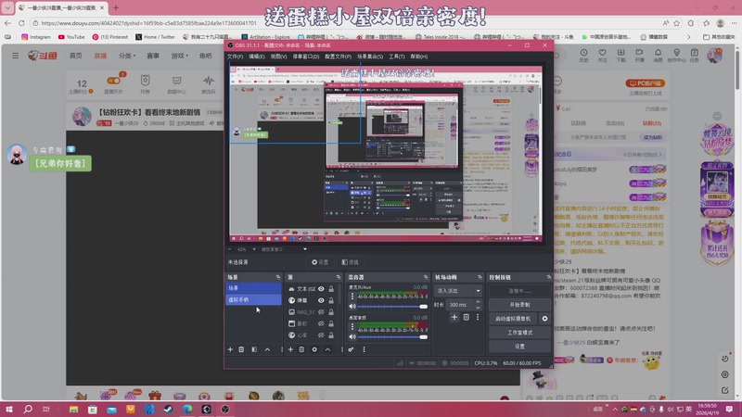Image resolution: width=742 pixels, height=417 pixels.
Task: Open the OBS 工具(T) menu
Action: click(x=397, y=57)
